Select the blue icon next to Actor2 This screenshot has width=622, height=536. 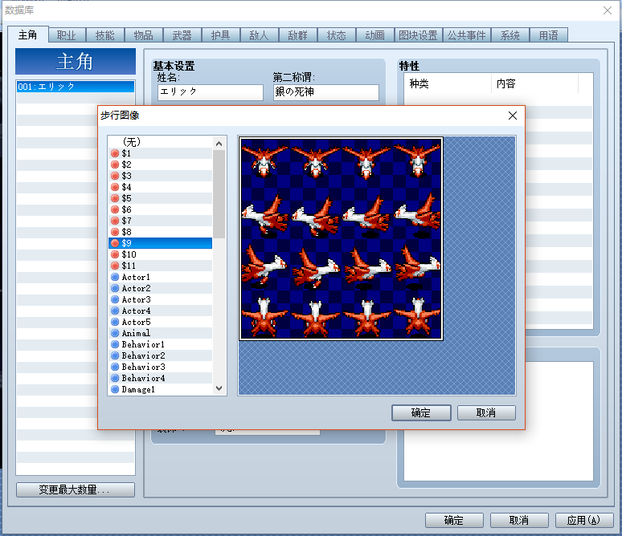coord(115,288)
